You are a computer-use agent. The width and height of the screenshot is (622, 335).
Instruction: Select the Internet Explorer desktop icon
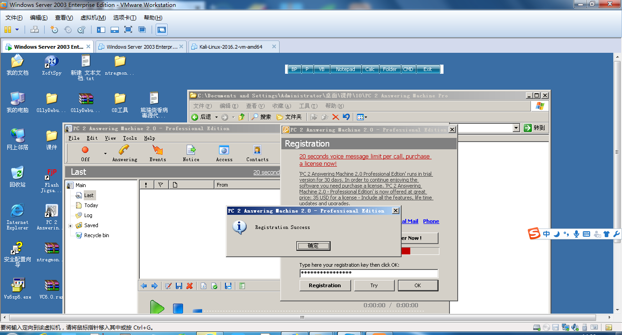(17, 216)
